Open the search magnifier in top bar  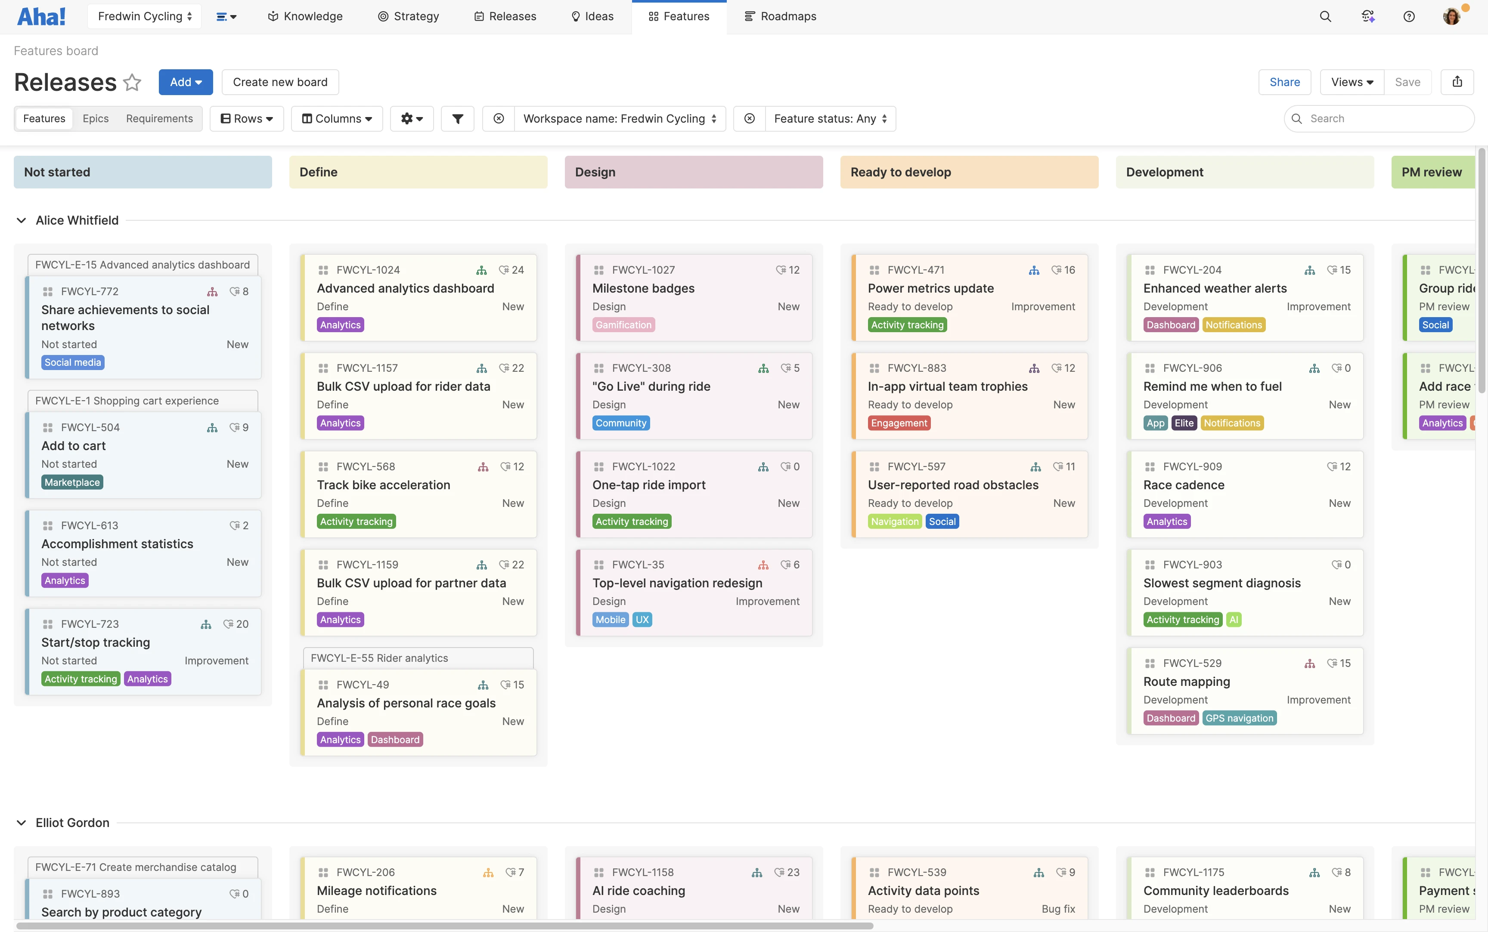point(1325,17)
